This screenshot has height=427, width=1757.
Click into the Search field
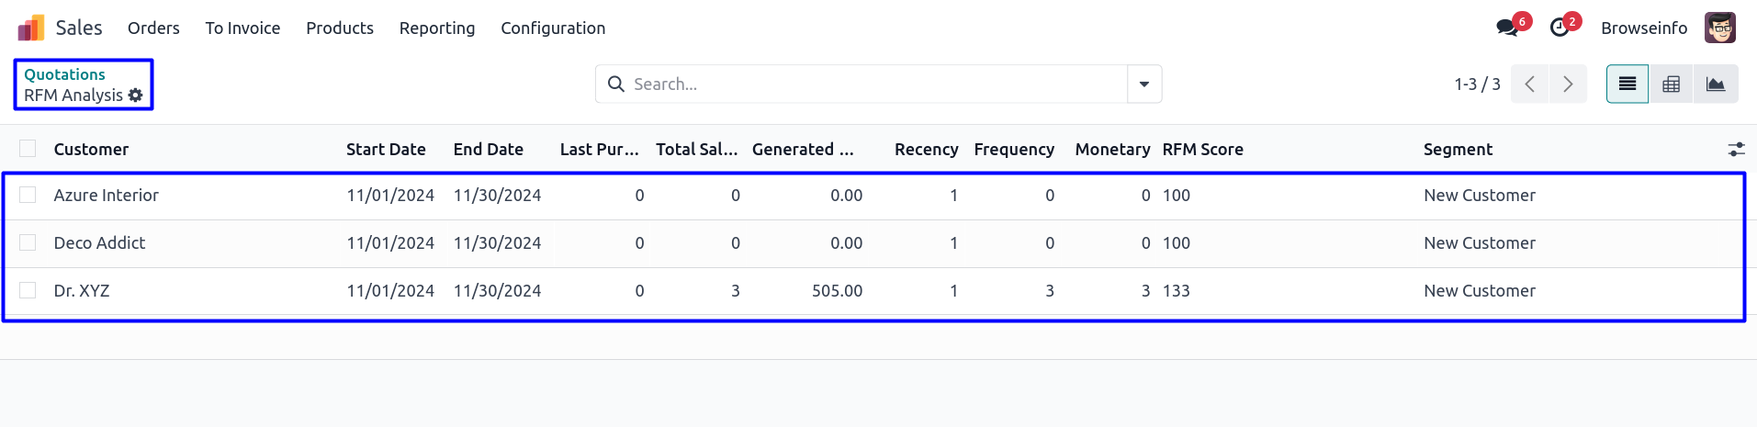[x=873, y=84]
